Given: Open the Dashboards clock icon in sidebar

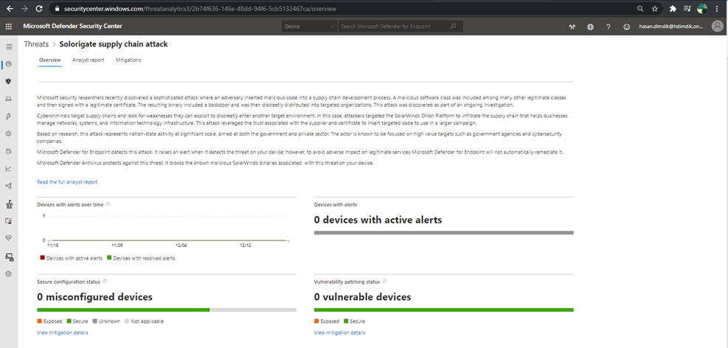Looking at the screenshot, I should (9, 64).
